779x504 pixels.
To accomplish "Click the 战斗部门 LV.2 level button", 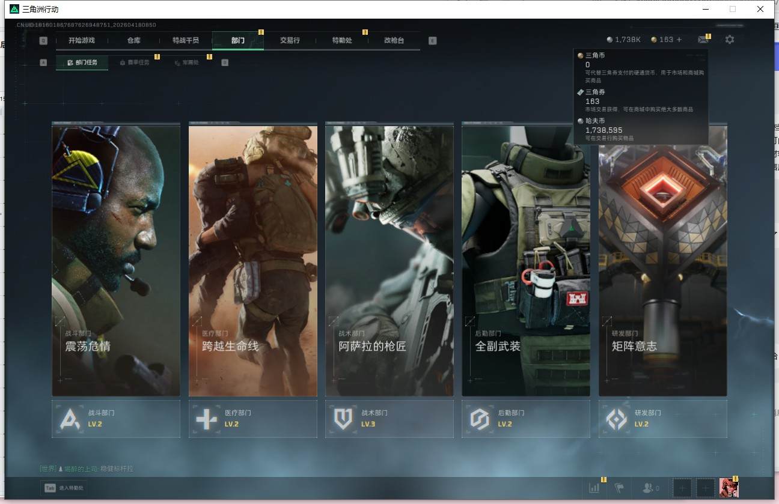I will (116, 419).
